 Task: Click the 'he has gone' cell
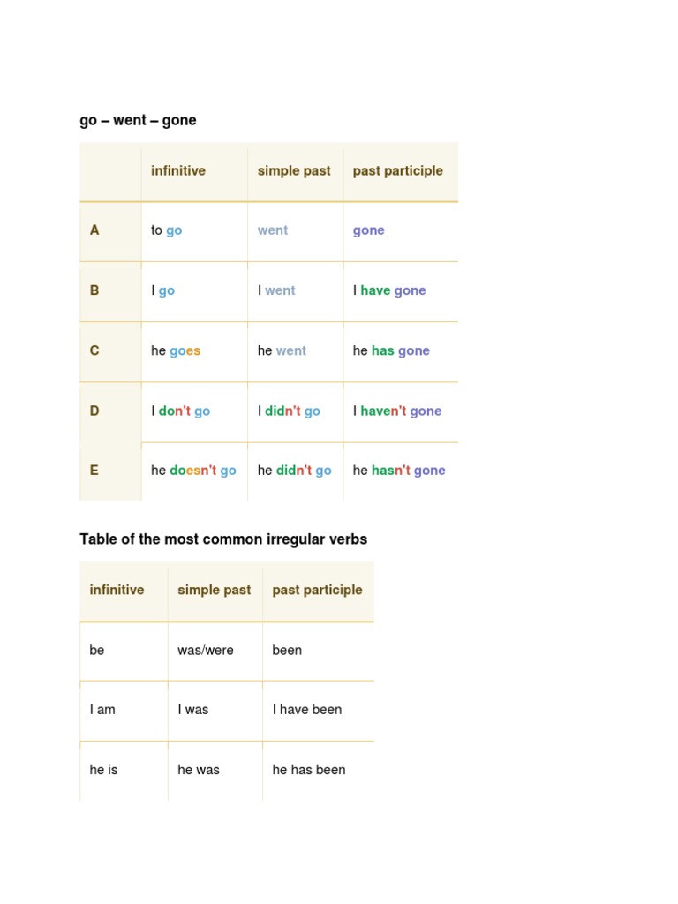391,350
